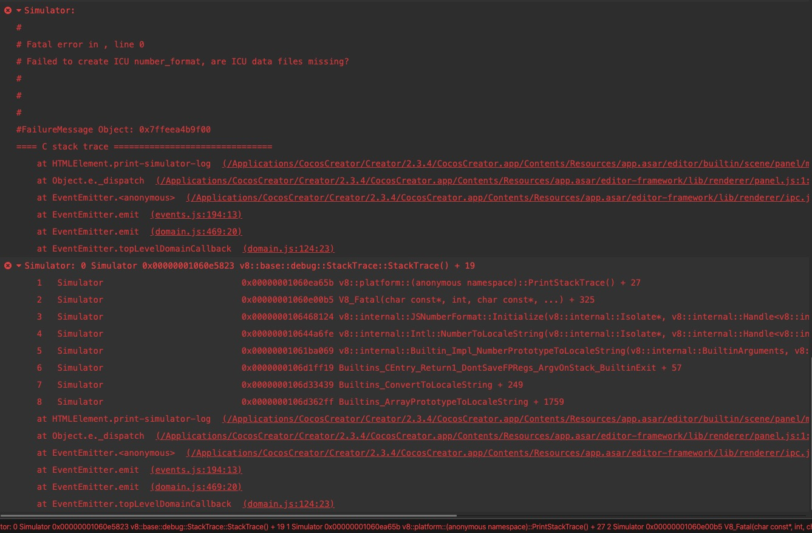812x533 pixels.
Task: Select stack frame 1 PrintStackTrace() + 27
Action: coord(339,283)
